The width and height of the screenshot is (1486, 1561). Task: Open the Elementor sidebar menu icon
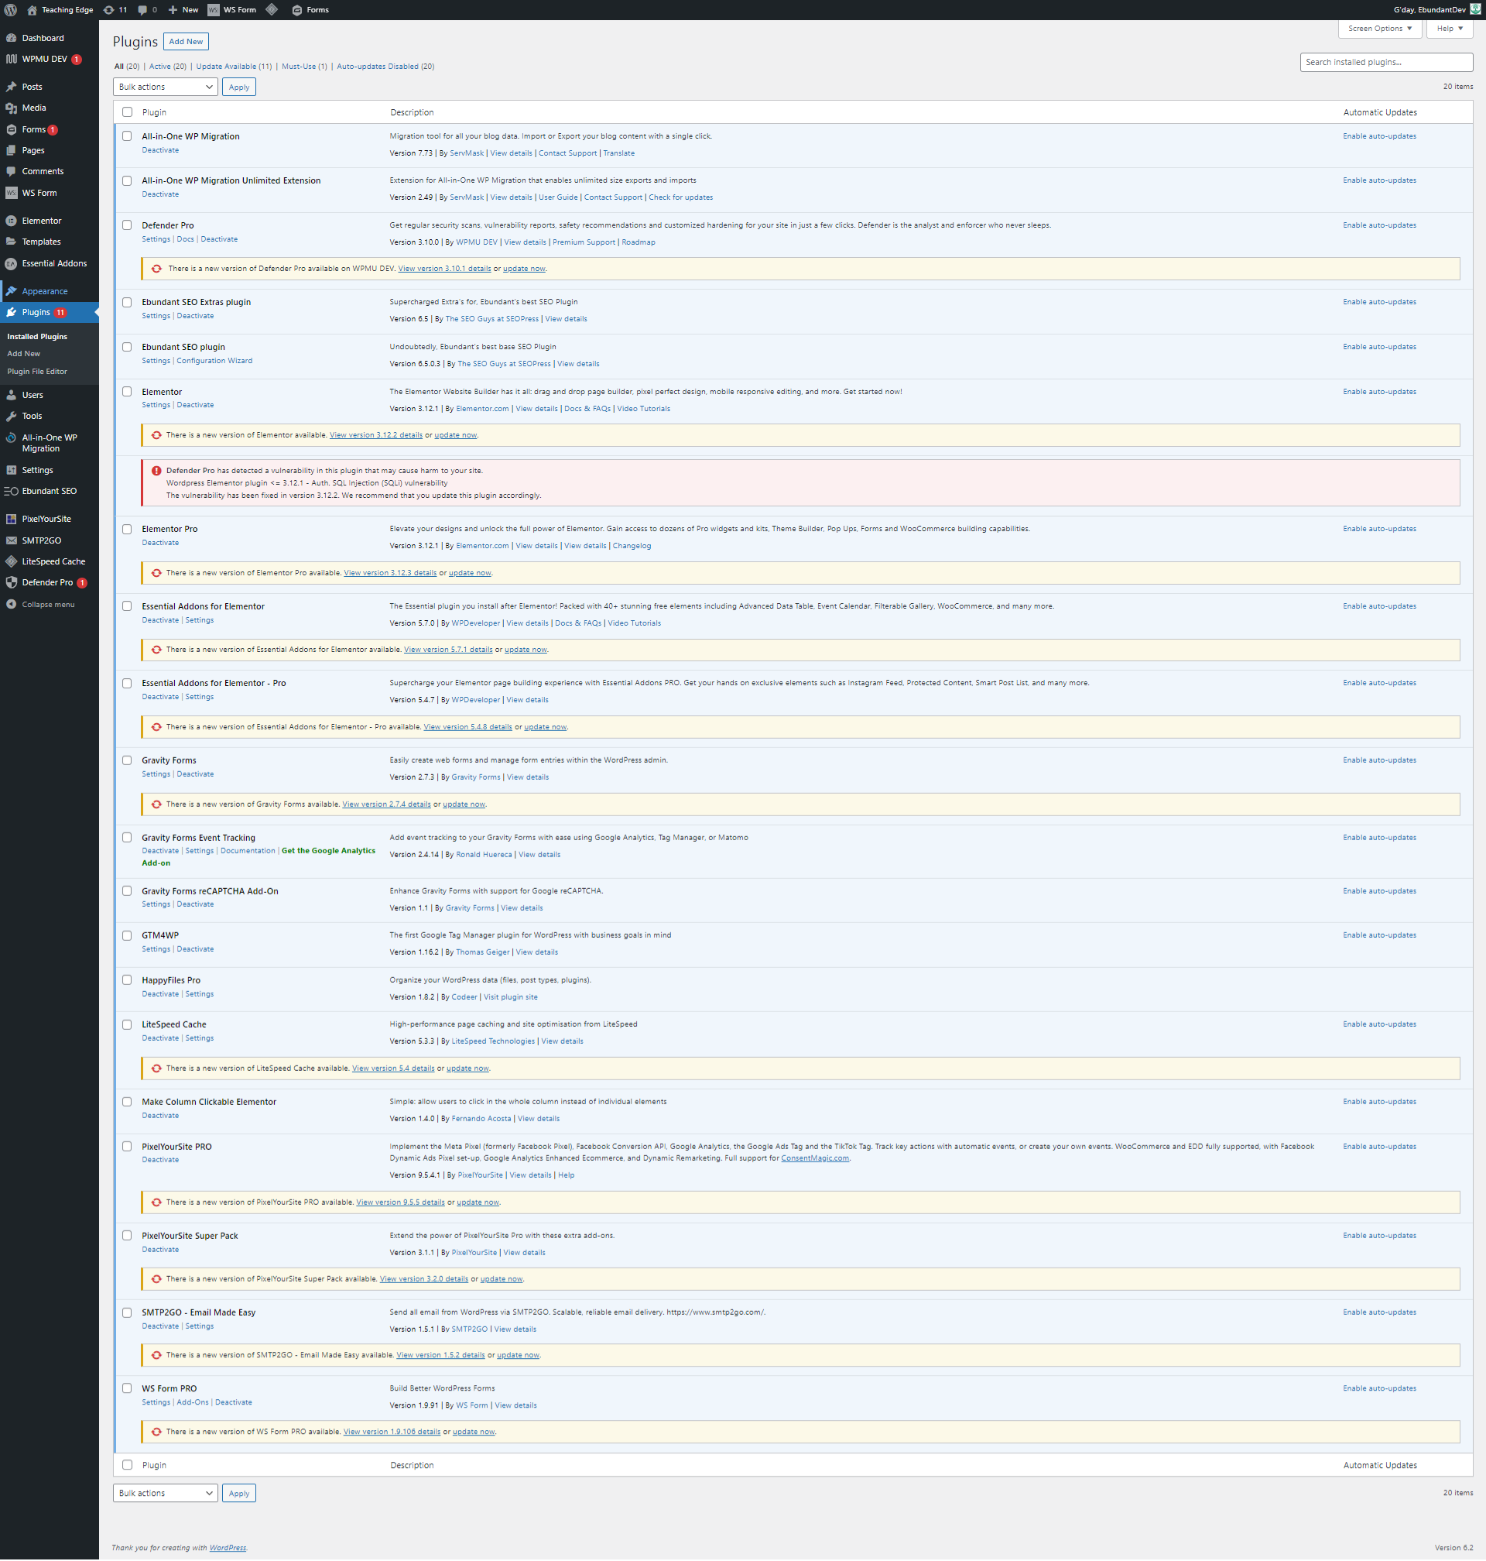11,221
